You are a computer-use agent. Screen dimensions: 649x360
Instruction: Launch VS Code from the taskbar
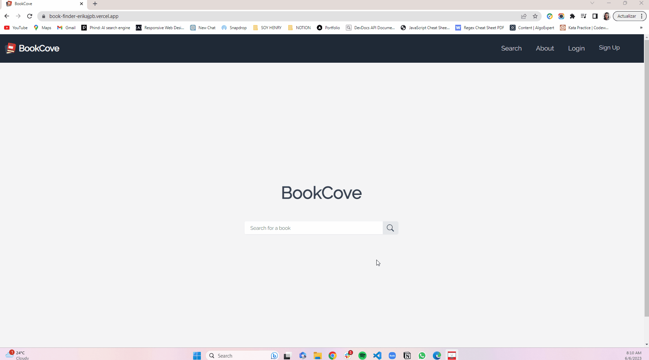[377, 355]
